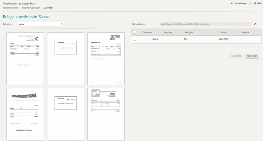Image resolution: width=263 pixels, height=141 pixels.
Task: Pick the GEBÄUDETESTCLEAN receipt thumbnail
Action: (x=25, y=114)
